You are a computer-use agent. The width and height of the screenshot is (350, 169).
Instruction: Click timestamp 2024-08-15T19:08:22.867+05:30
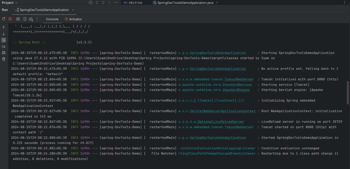point(39,122)
